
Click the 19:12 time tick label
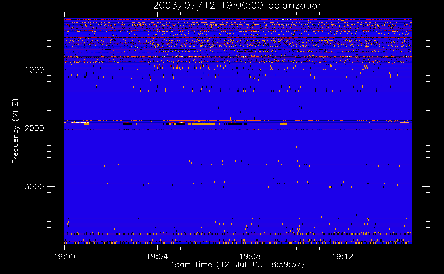pyautogui.click(x=343, y=257)
